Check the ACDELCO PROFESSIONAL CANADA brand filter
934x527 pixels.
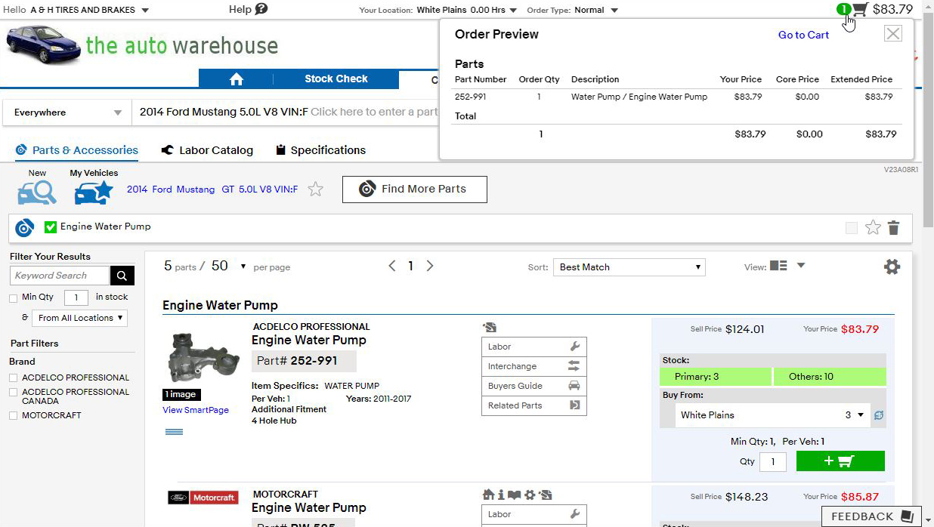(x=14, y=393)
